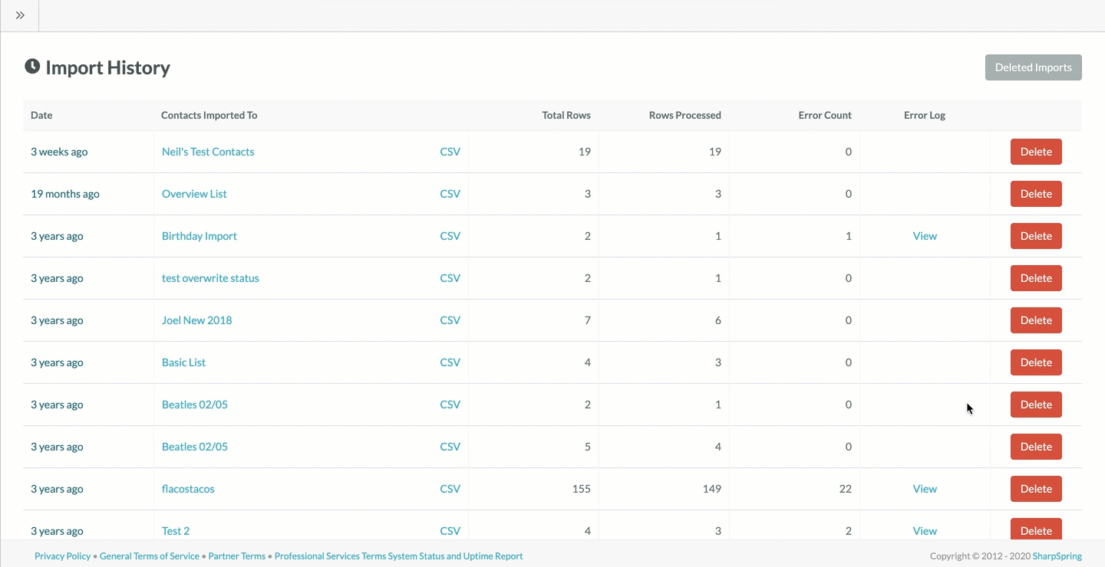Delete the flacostacos import
Viewport: 1105px width, 567px height.
pyautogui.click(x=1035, y=489)
